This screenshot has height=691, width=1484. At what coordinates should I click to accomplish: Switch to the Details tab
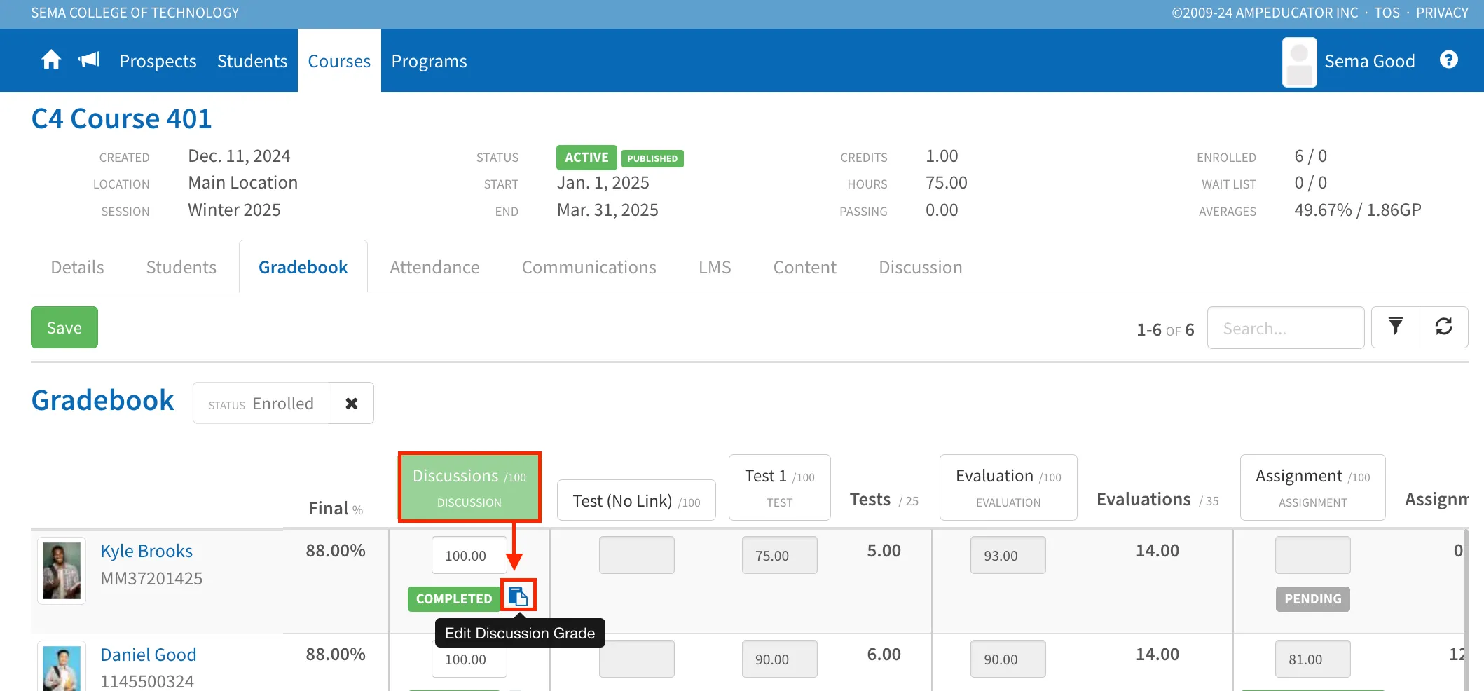pyautogui.click(x=77, y=267)
